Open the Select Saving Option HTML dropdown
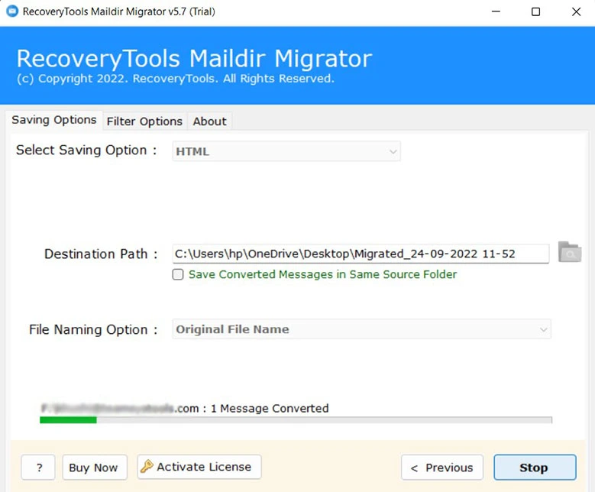The image size is (595, 492). coord(286,151)
